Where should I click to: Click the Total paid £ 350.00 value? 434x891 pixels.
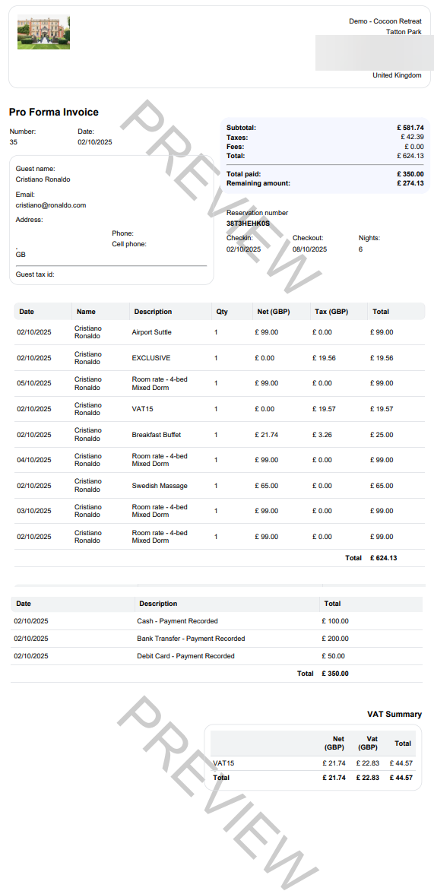(x=410, y=174)
